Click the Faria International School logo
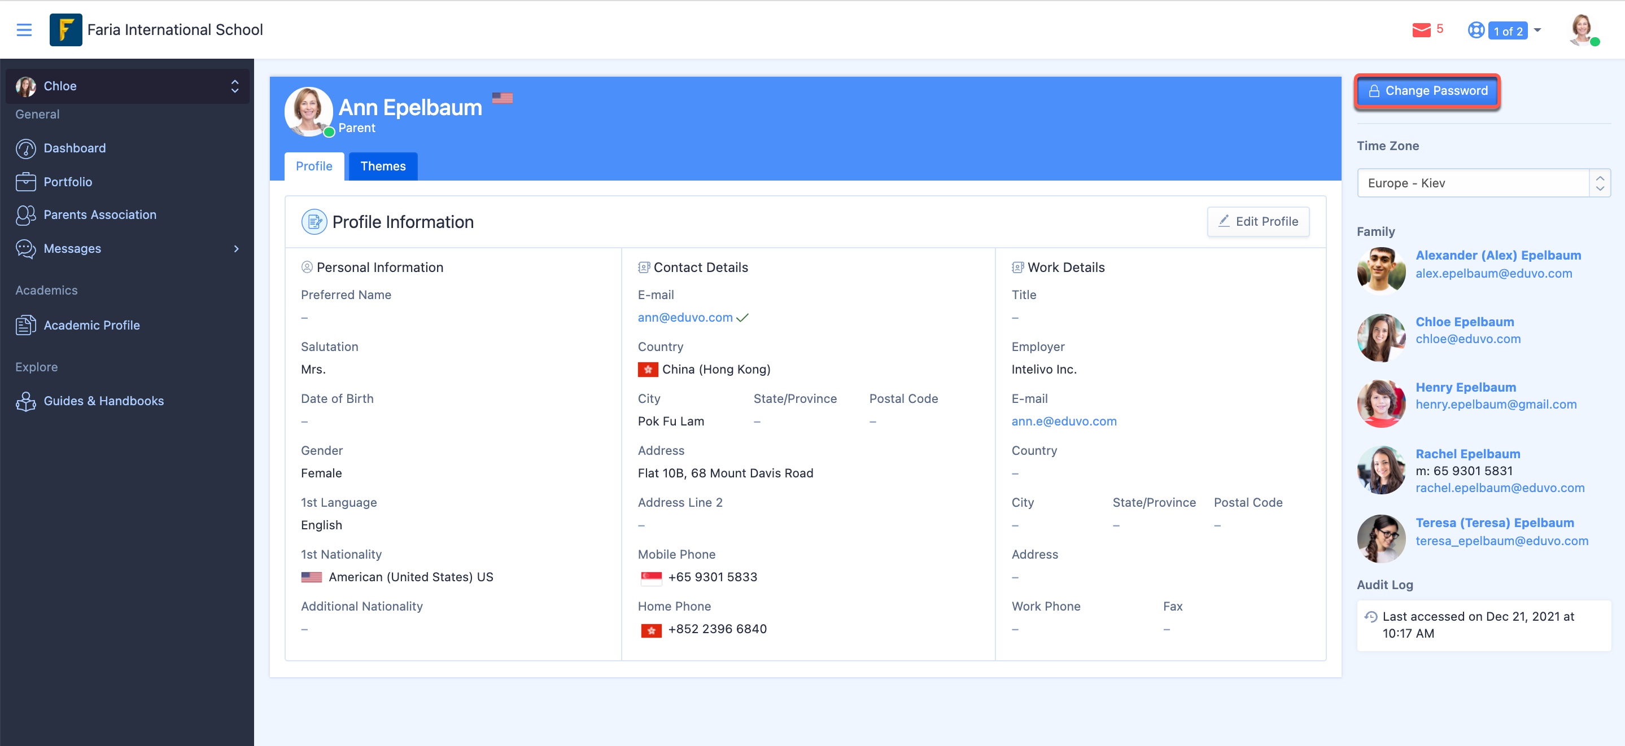The width and height of the screenshot is (1625, 746). 65,30
